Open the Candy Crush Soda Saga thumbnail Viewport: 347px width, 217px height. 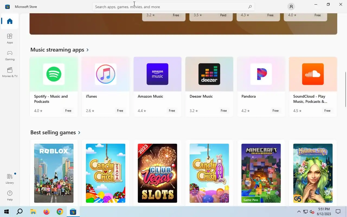point(209,173)
